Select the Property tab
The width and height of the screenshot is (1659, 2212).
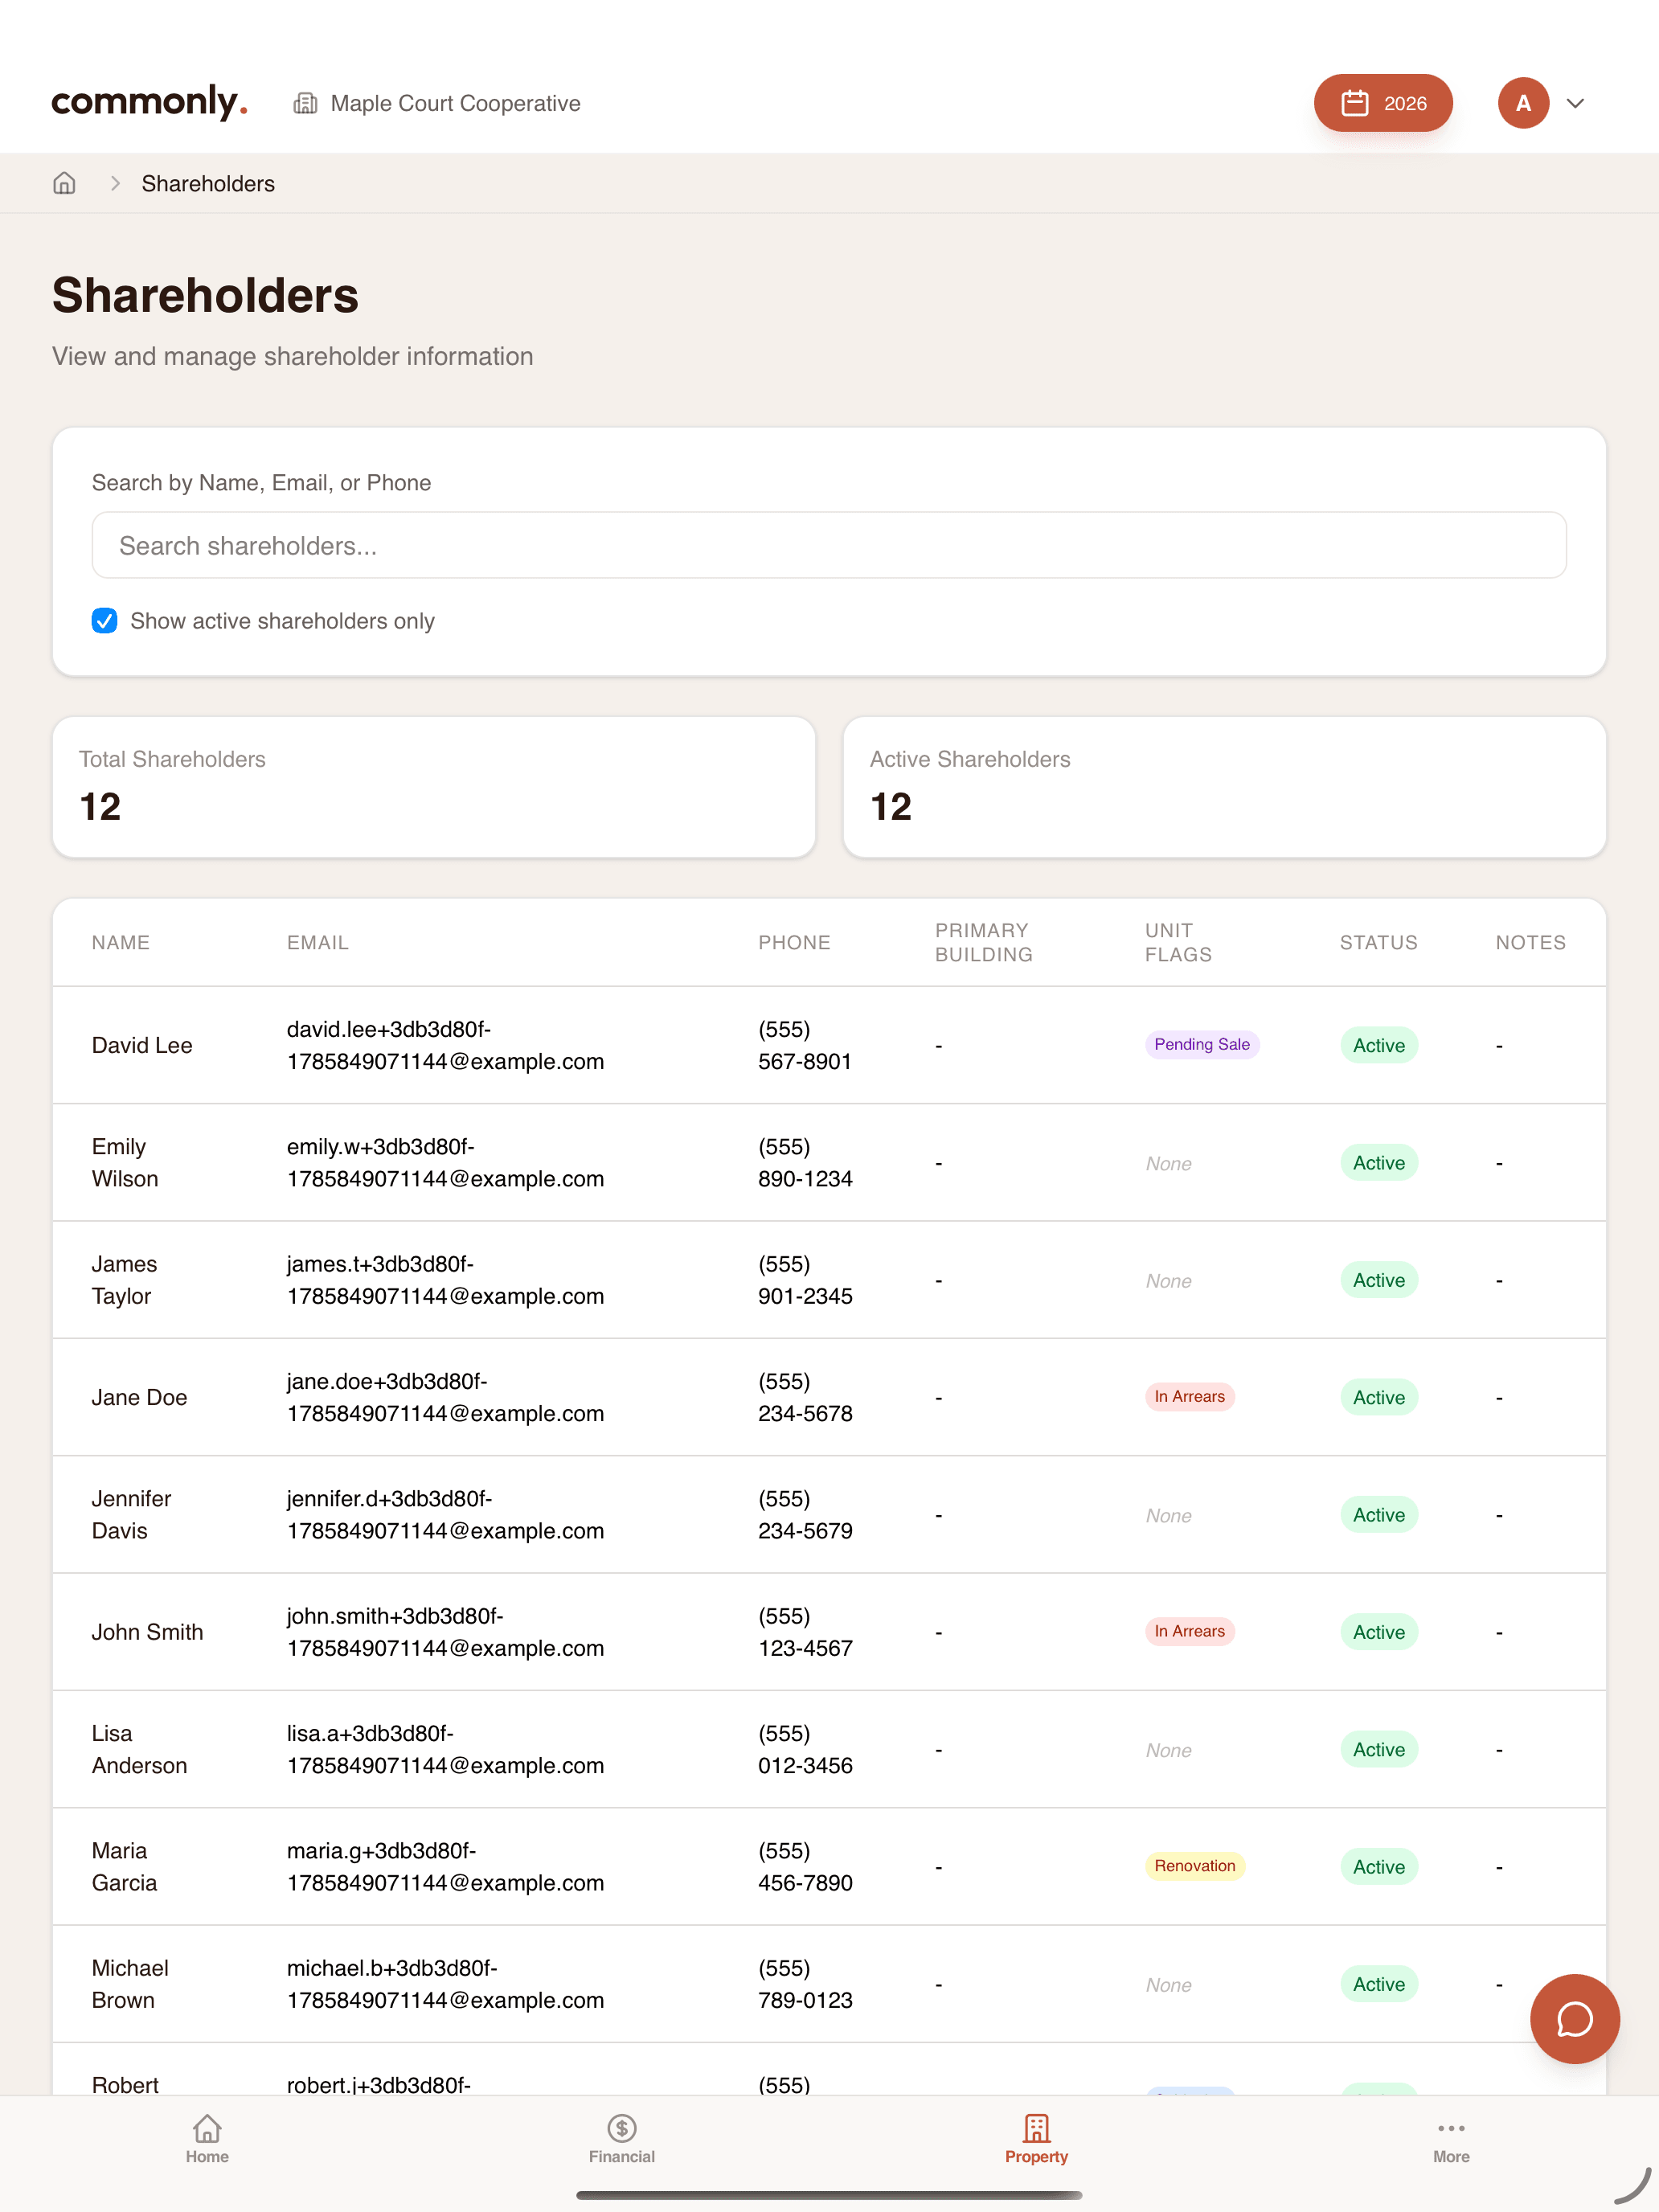point(1036,2140)
